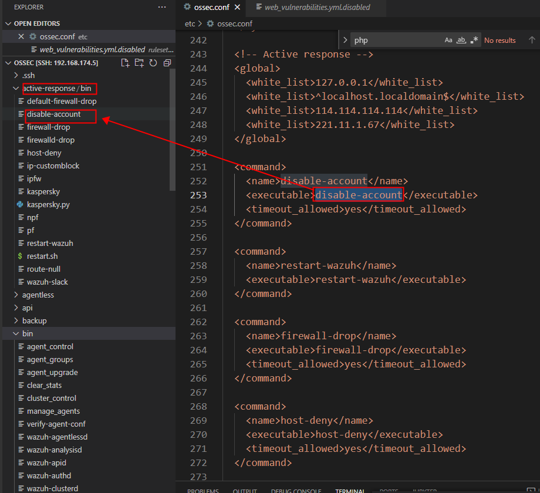
Task: Open the cluster_control file
Action: click(89, 399)
